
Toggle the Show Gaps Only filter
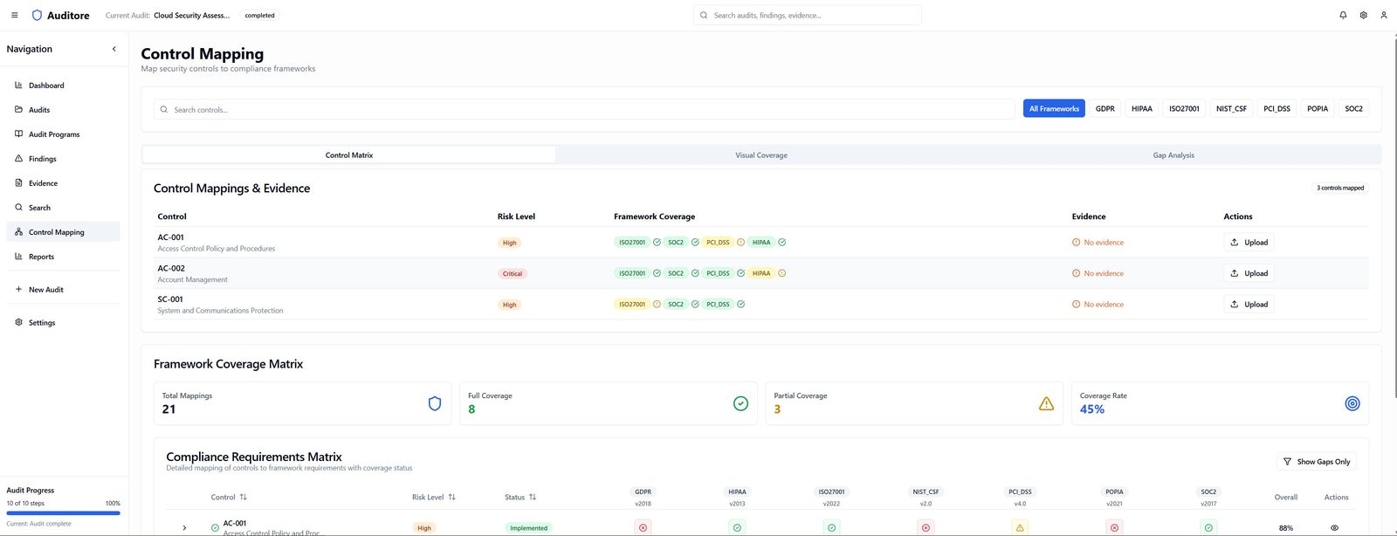point(1316,462)
